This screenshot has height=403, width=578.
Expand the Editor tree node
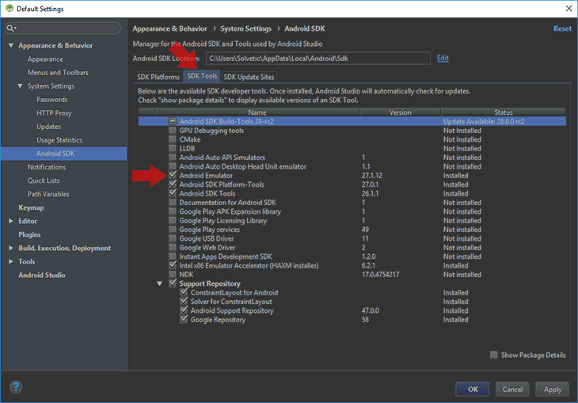[x=11, y=221]
